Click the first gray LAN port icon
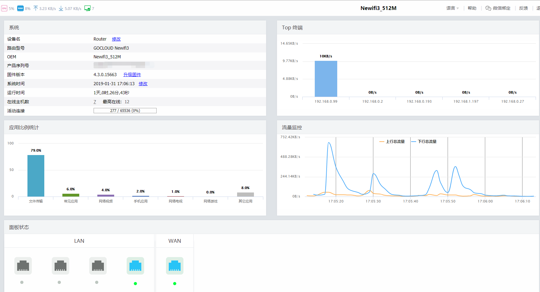The width and height of the screenshot is (540, 292). pos(23,266)
